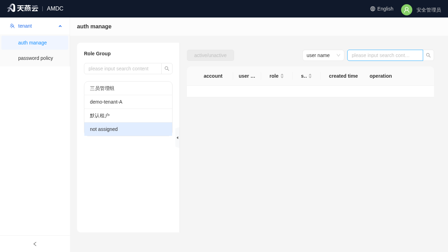The width and height of the screenshot is (448, 252).
Task: Focus the Role Group search input
Action: point(123,69)
